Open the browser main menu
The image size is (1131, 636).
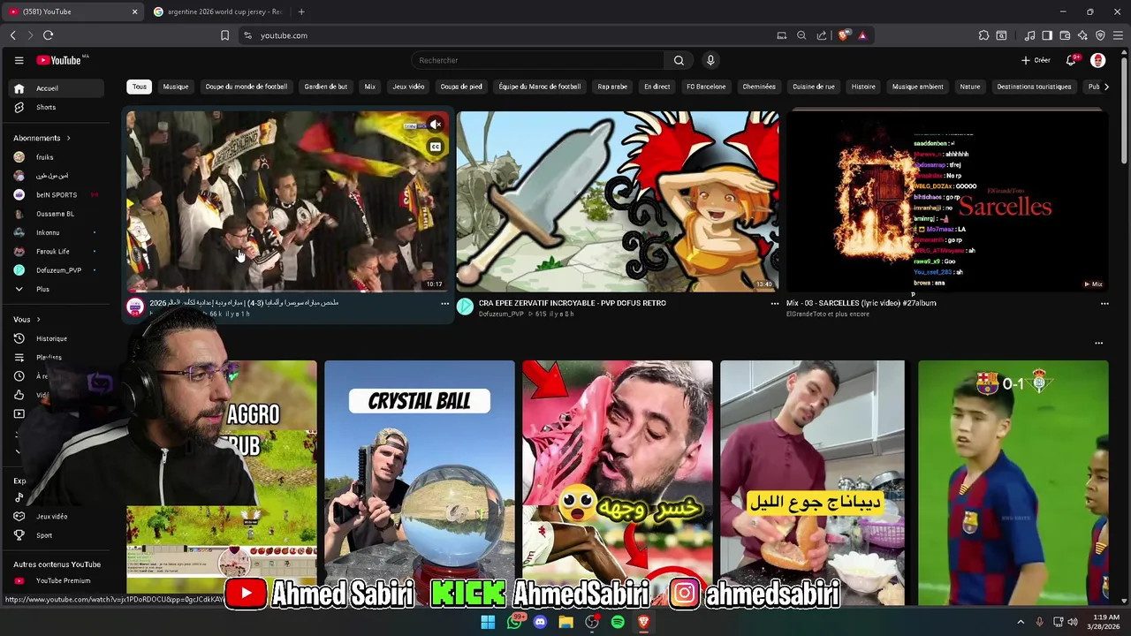click(x=1118, y=35)
